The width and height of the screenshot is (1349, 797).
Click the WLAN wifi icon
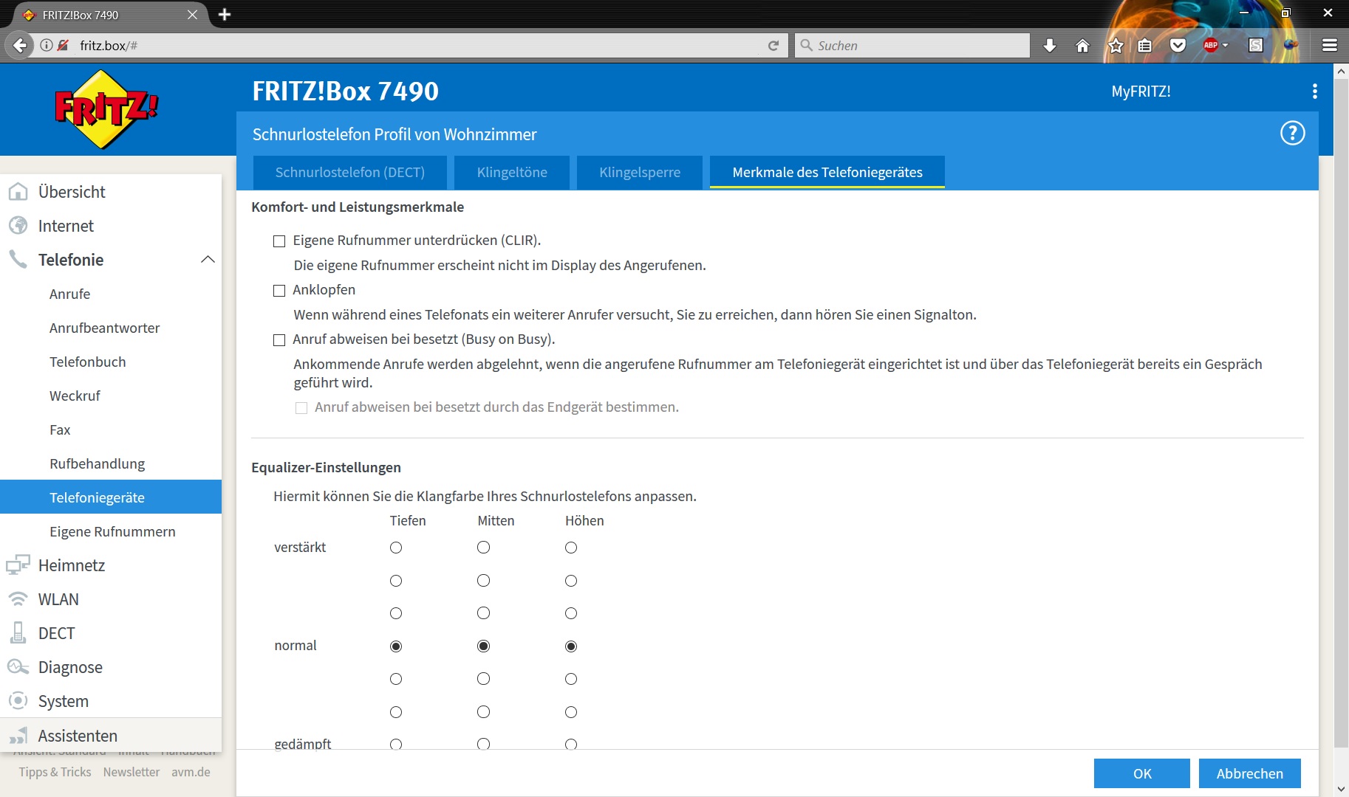click(x=18, y=599)
